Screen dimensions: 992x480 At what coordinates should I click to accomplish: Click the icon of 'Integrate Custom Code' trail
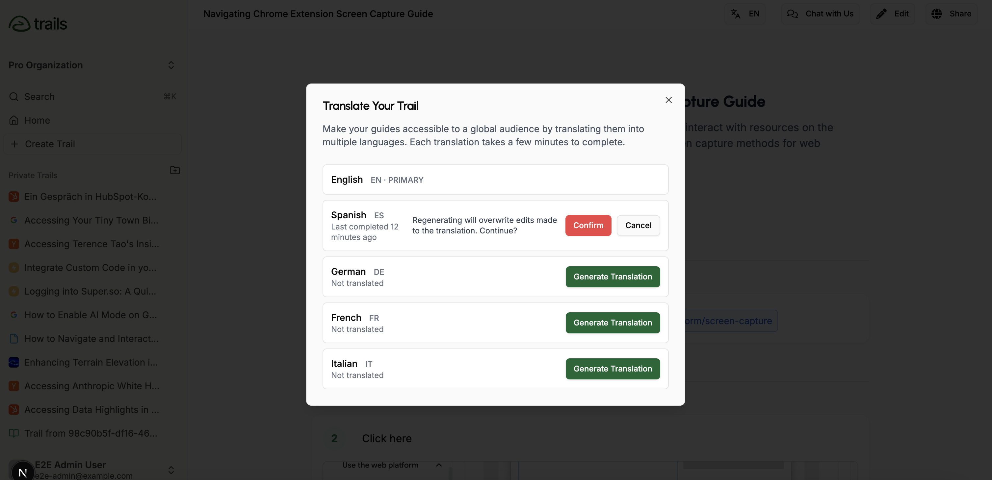(14, 268)
